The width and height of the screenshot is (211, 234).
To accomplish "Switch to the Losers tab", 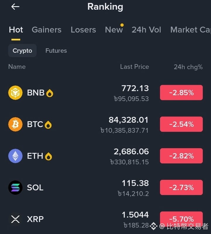I will [x=83, y=30].
